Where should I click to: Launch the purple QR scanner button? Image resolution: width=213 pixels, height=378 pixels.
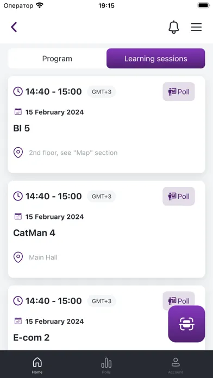[x=186, y=324]
